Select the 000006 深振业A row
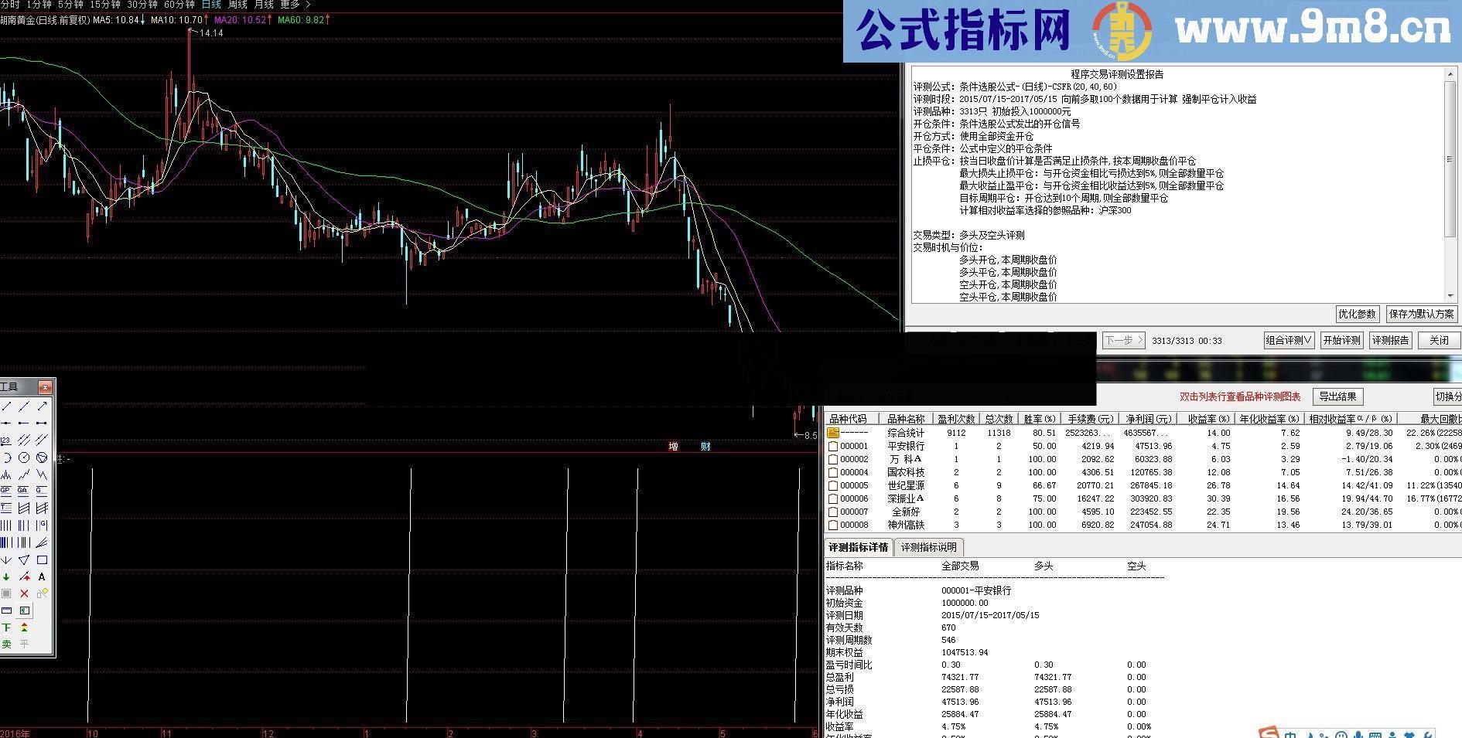 pos(1143,498)
